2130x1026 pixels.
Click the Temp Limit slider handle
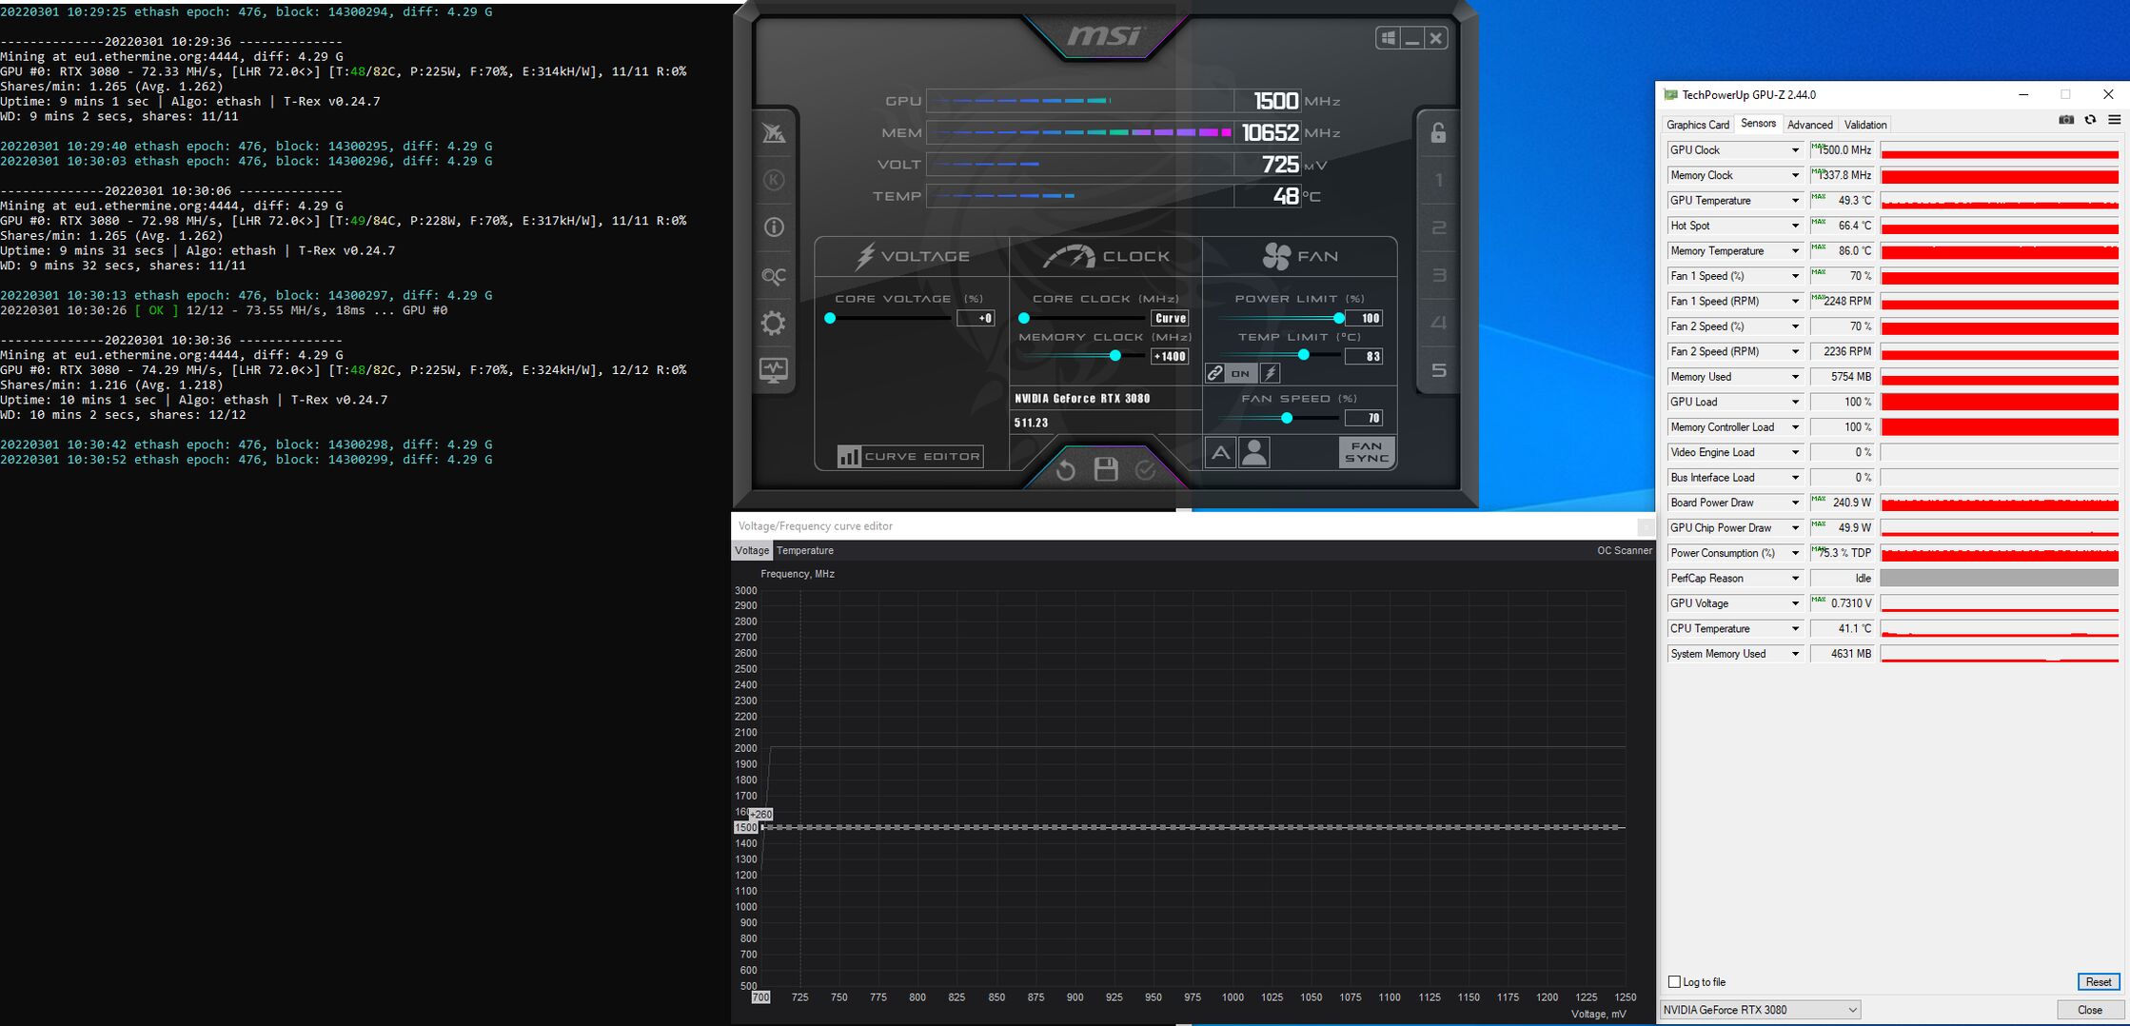pyautogui.click(x=1304, y=355)
